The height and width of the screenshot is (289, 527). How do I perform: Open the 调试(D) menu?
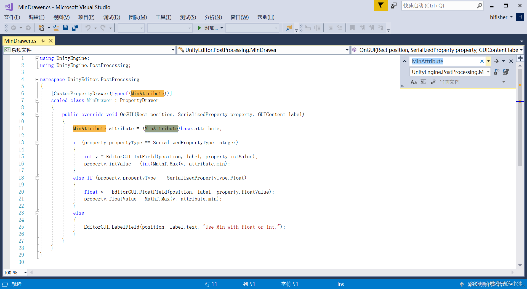(111, 17)
